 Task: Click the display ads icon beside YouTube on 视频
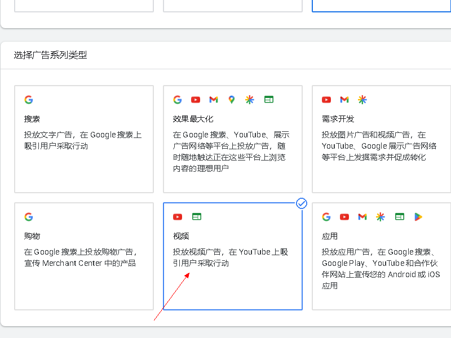(196, 216)
